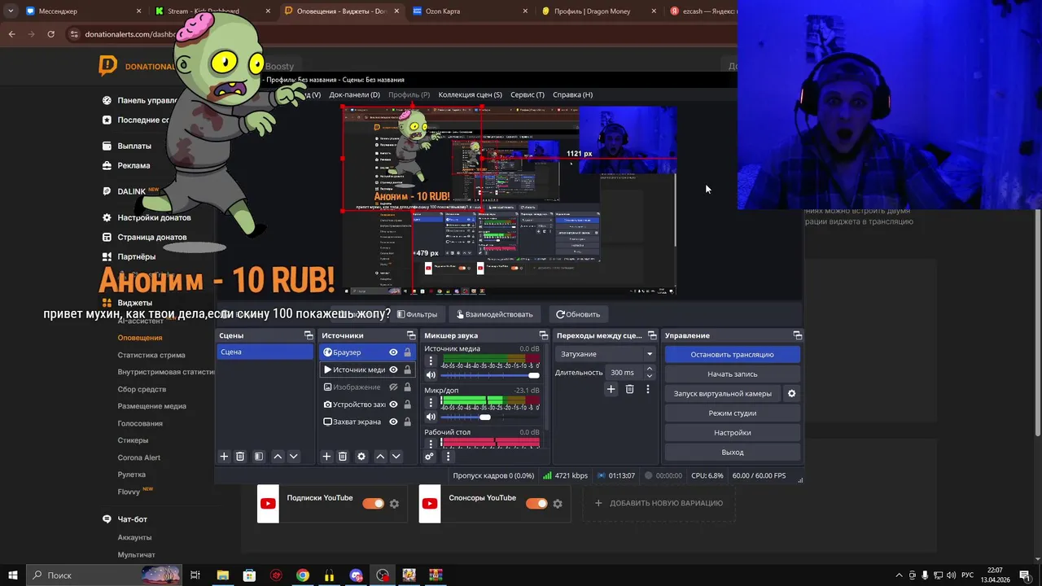Decrease transition duration with down arrow

pyautogui.click(x=649, y=376)
